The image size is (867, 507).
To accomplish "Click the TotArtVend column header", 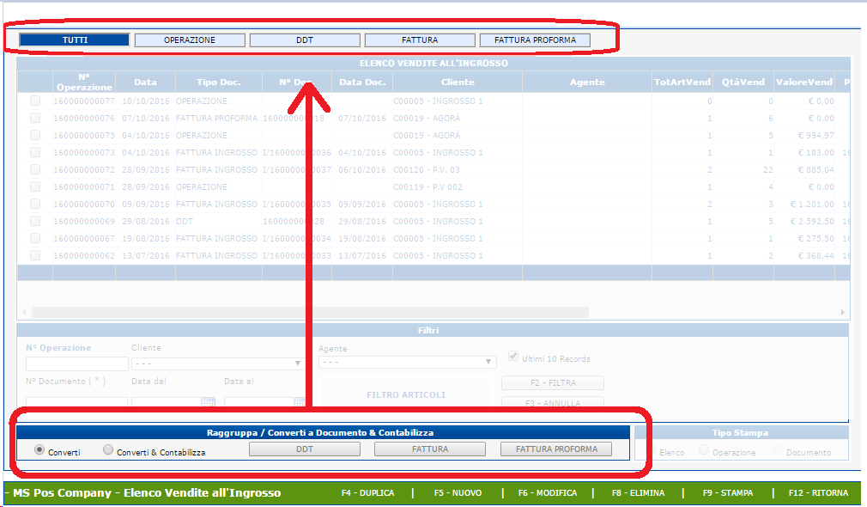I will pos(682,82).
